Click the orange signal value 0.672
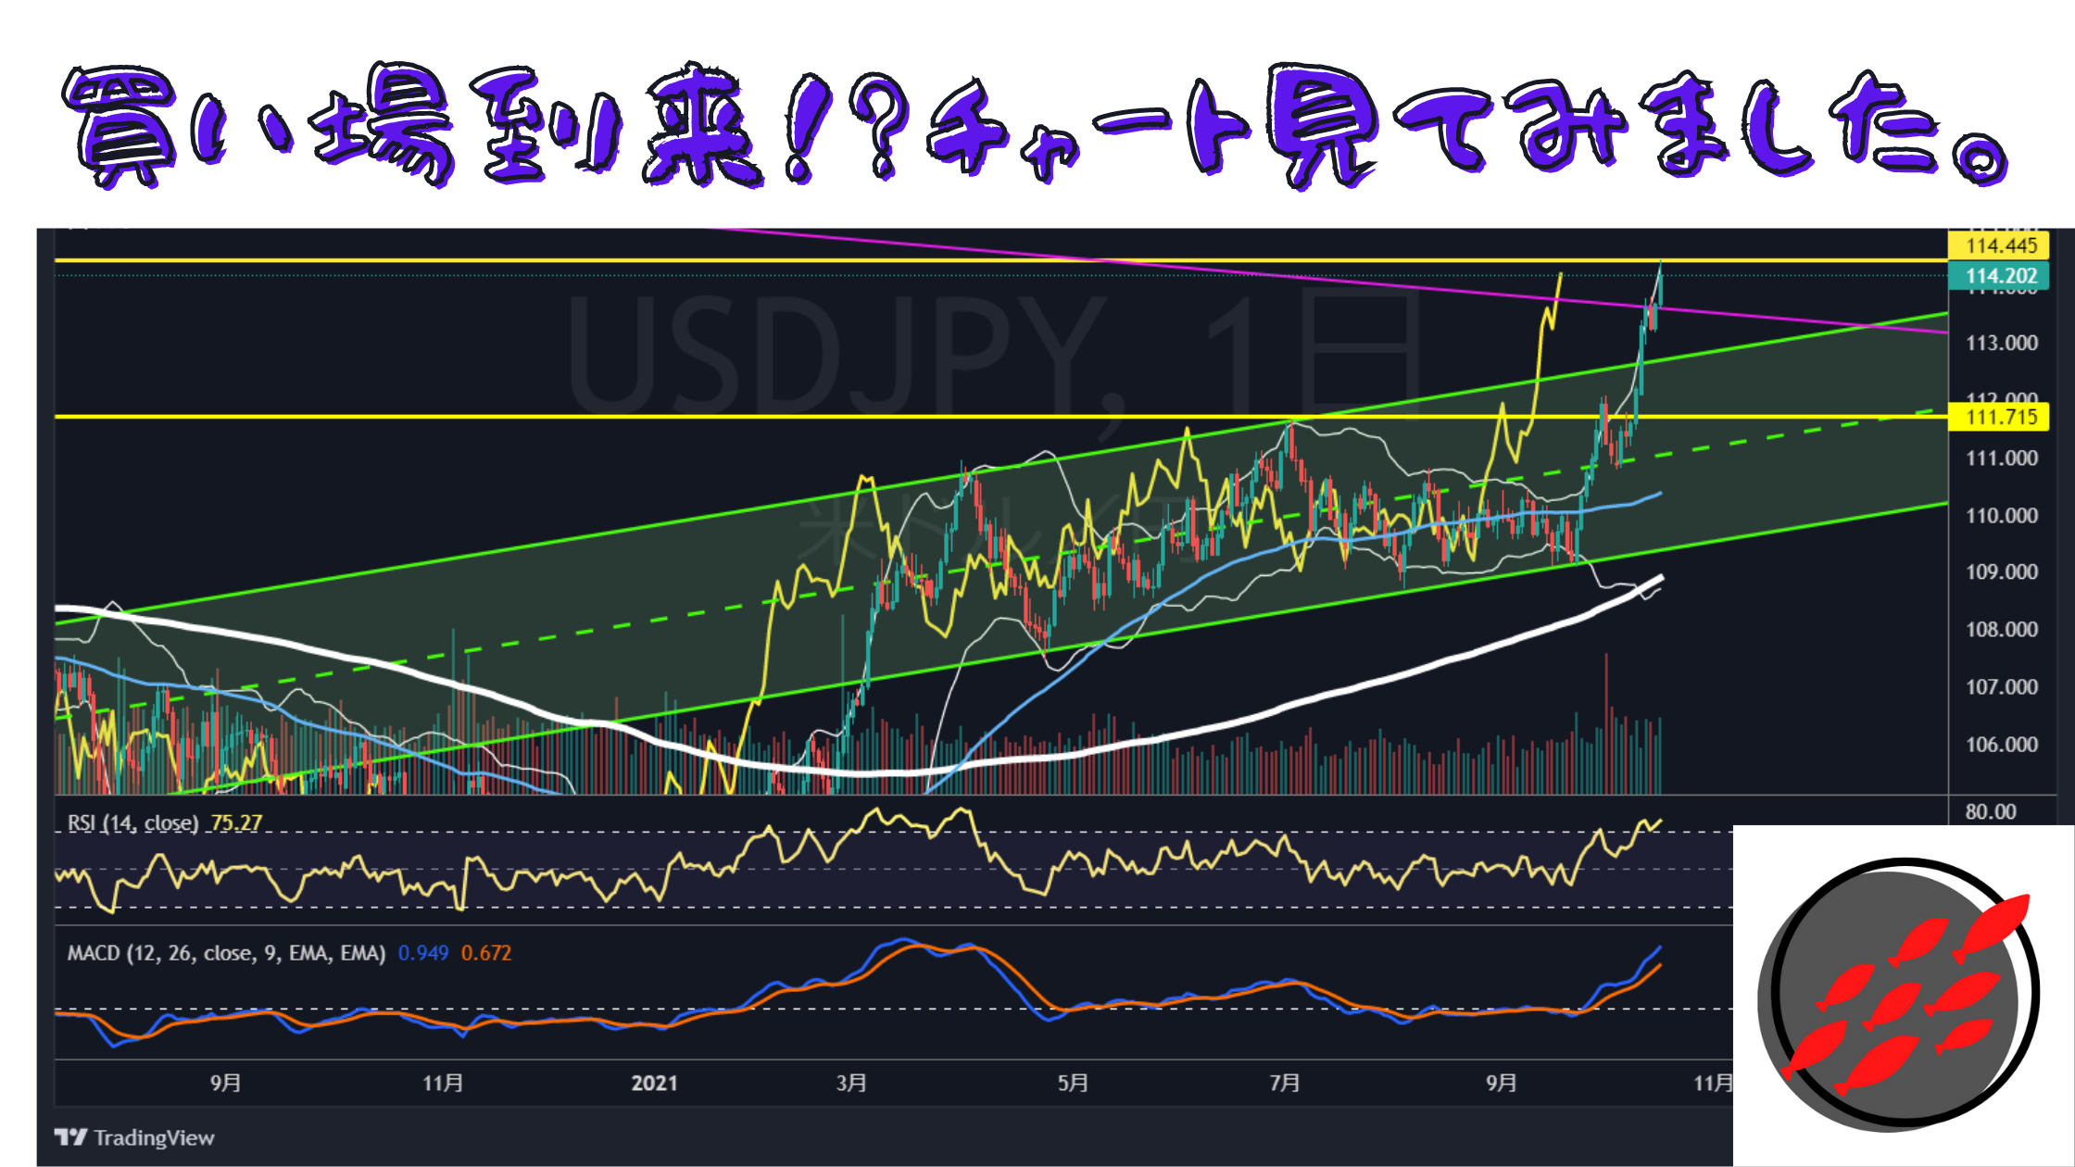The width and height of the screenshot is (2075, 1167). [x=485, y=953]
